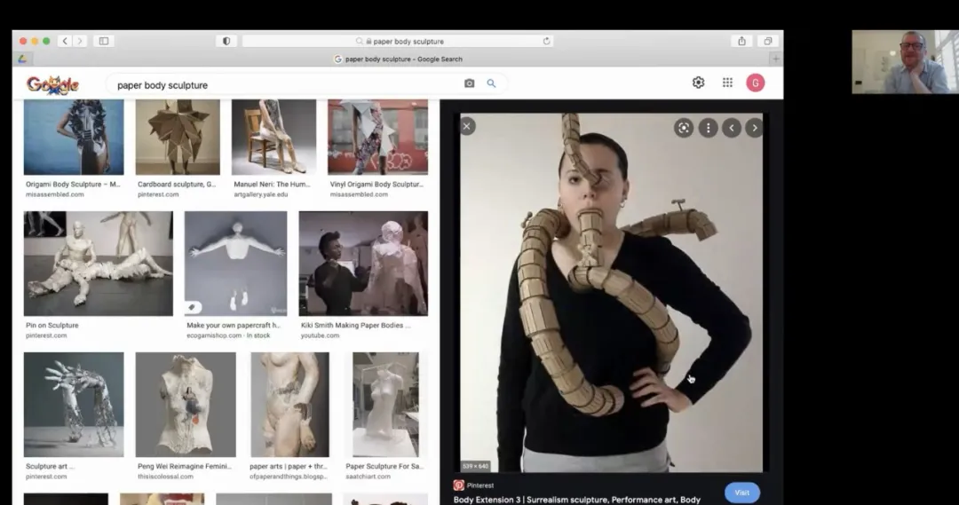Click misassembled.com under Origami Body Sculpture
Screen dimensions: 959x505
point(54,194)
